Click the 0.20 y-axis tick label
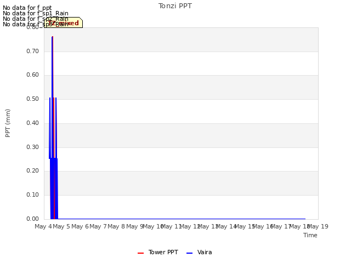Screen dimensions: 351x263 32,170
